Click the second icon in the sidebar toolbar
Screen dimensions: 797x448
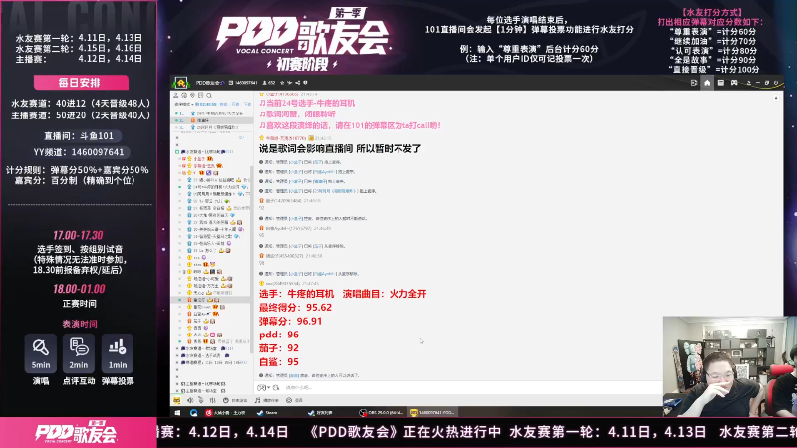coord(184,95)
